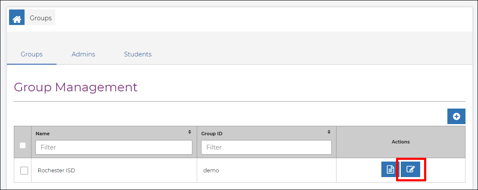This screenshot has height=190, width=478.
Task: Tick the Rochester ISD row checkbox
Action: [24, 171]
